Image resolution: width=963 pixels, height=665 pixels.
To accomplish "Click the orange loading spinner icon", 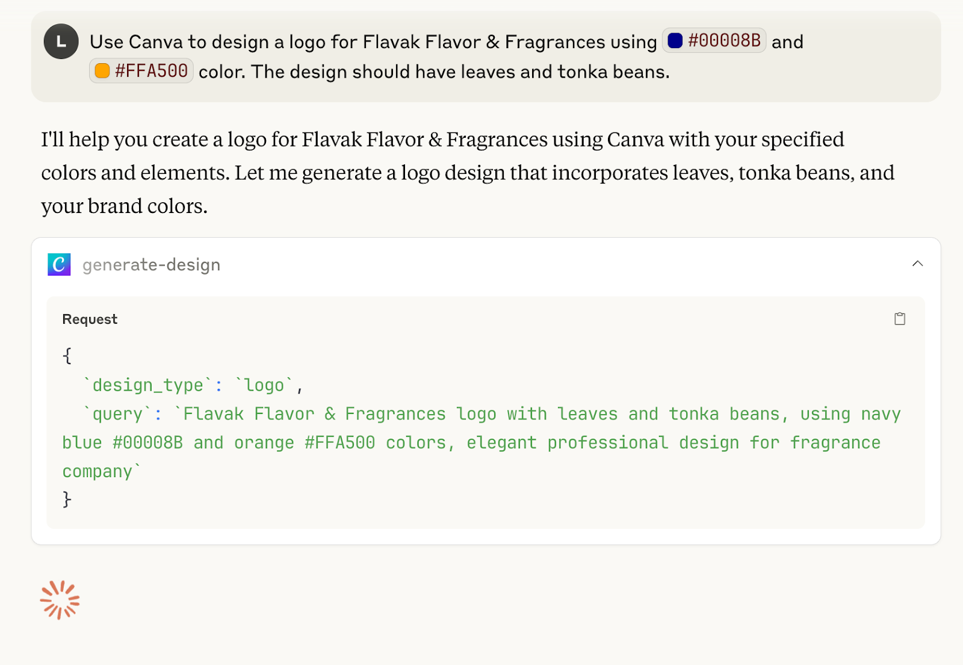I will [x=60, y=600].
